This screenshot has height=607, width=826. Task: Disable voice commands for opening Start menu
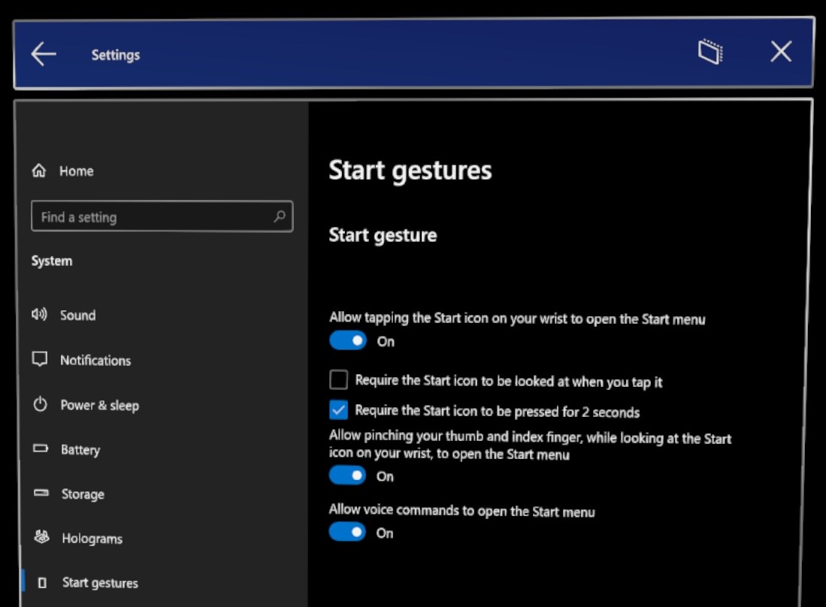[x=349, y=533]
